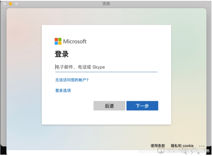Screen dimensions: 212x156
Task: Click the email, phone or Skype input field
Action: click(106, 67)
